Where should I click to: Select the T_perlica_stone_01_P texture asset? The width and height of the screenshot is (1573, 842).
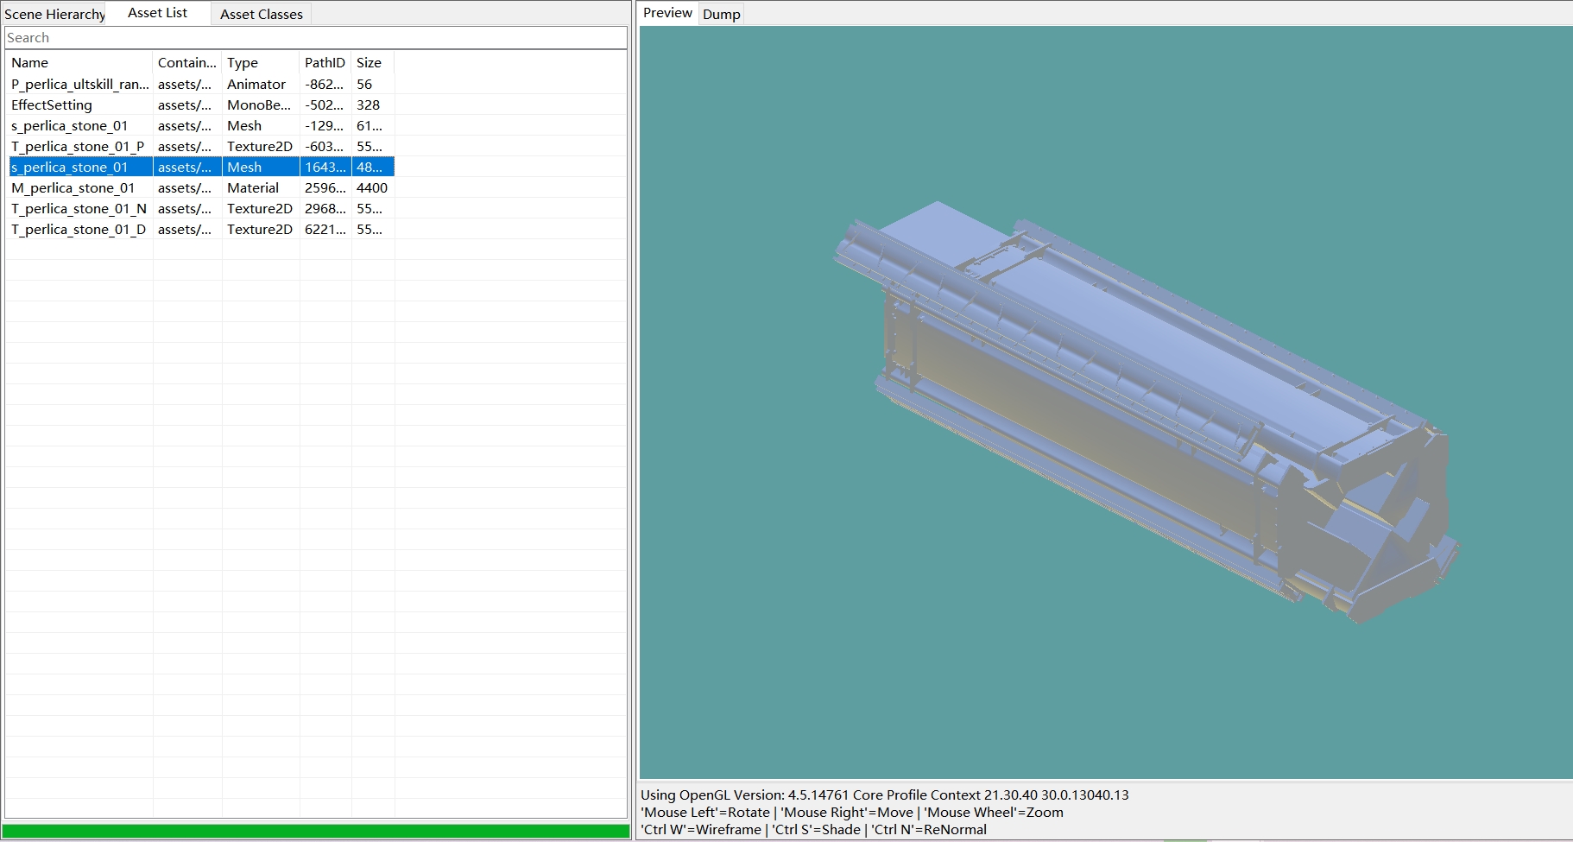pos(78,147)
